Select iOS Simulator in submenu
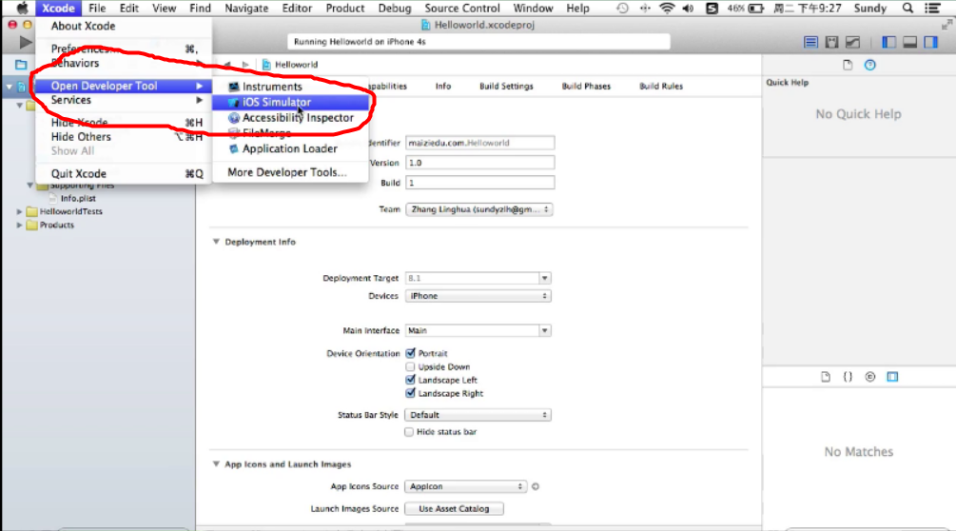The width and height of the screenshot is (956, 531). point(291,102)
